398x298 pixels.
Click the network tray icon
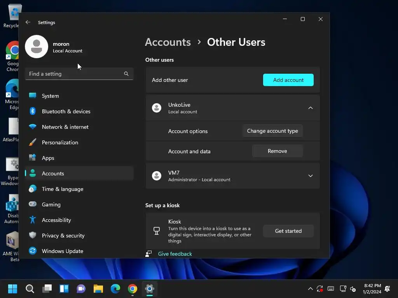pyautogui.click(x=343, y=289)
